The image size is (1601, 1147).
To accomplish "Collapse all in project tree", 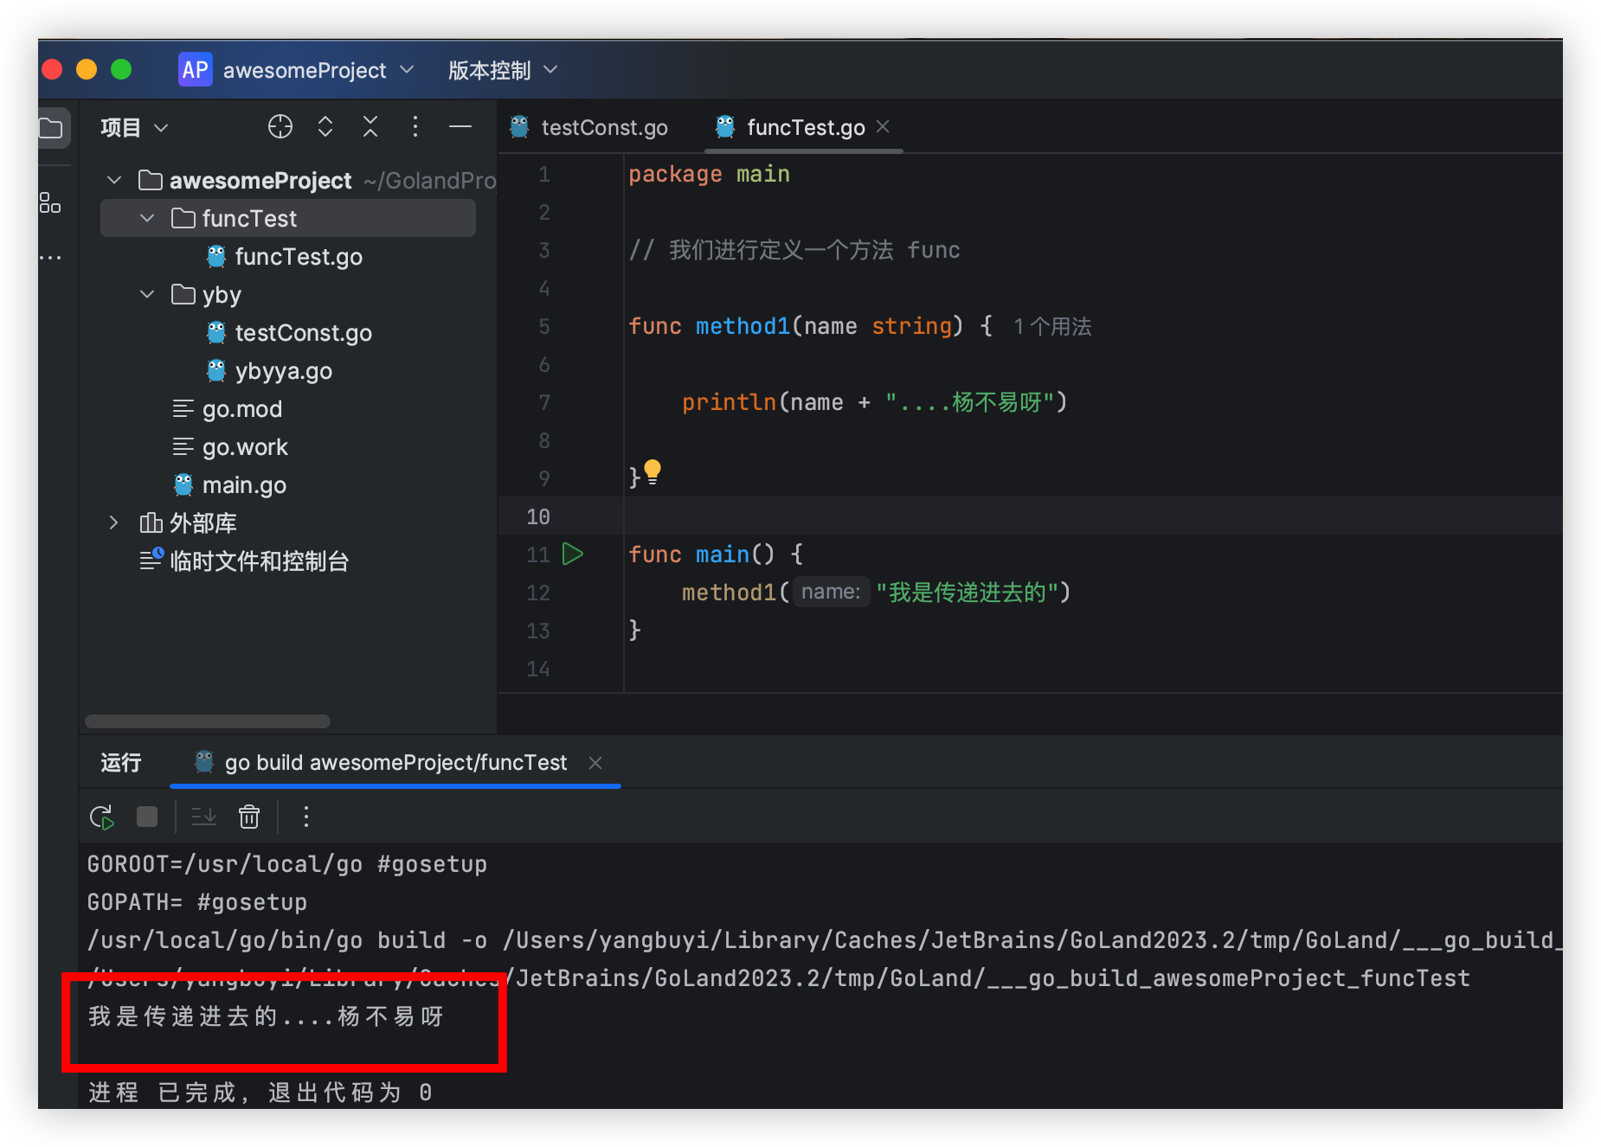I will click(370, 127).
